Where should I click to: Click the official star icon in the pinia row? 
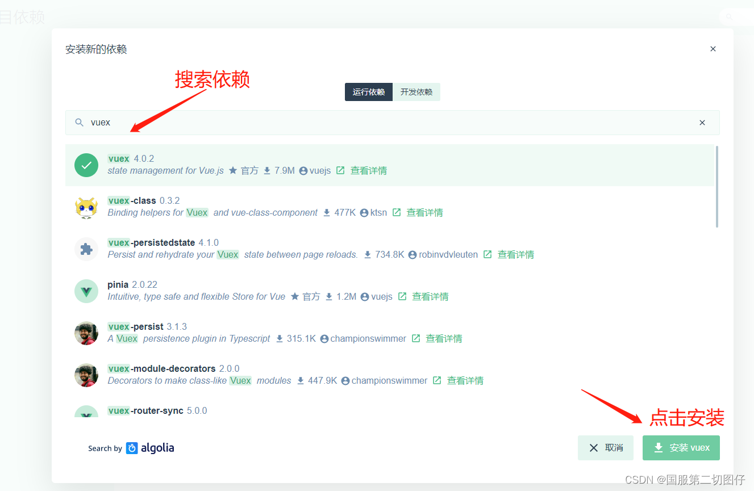click(295, 296)
